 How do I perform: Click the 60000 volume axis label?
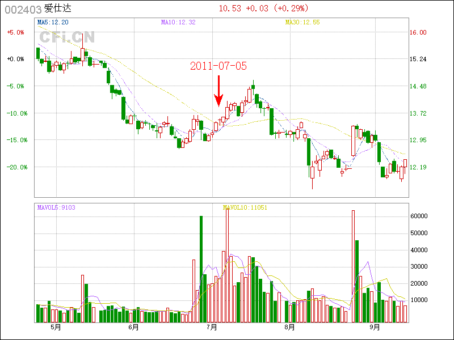tap(419, 216)
